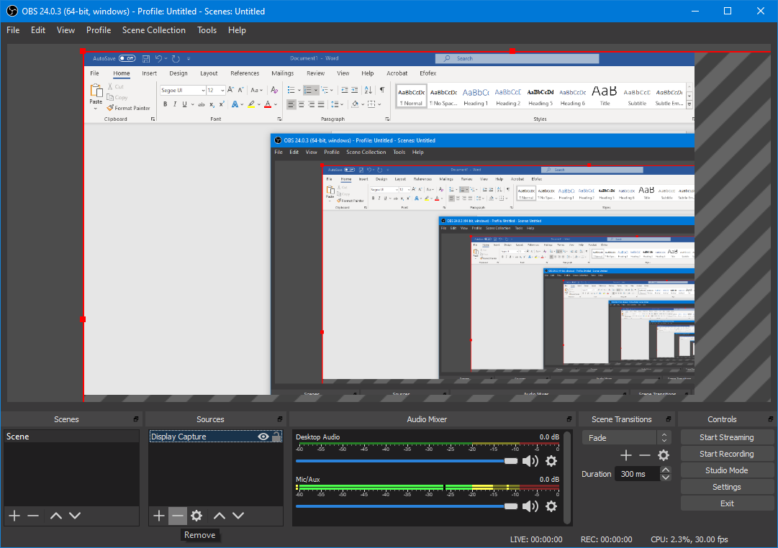This screenshot has width=778, height=548.
Task: Click the Start Streaming button
Action: click(727, 437)
